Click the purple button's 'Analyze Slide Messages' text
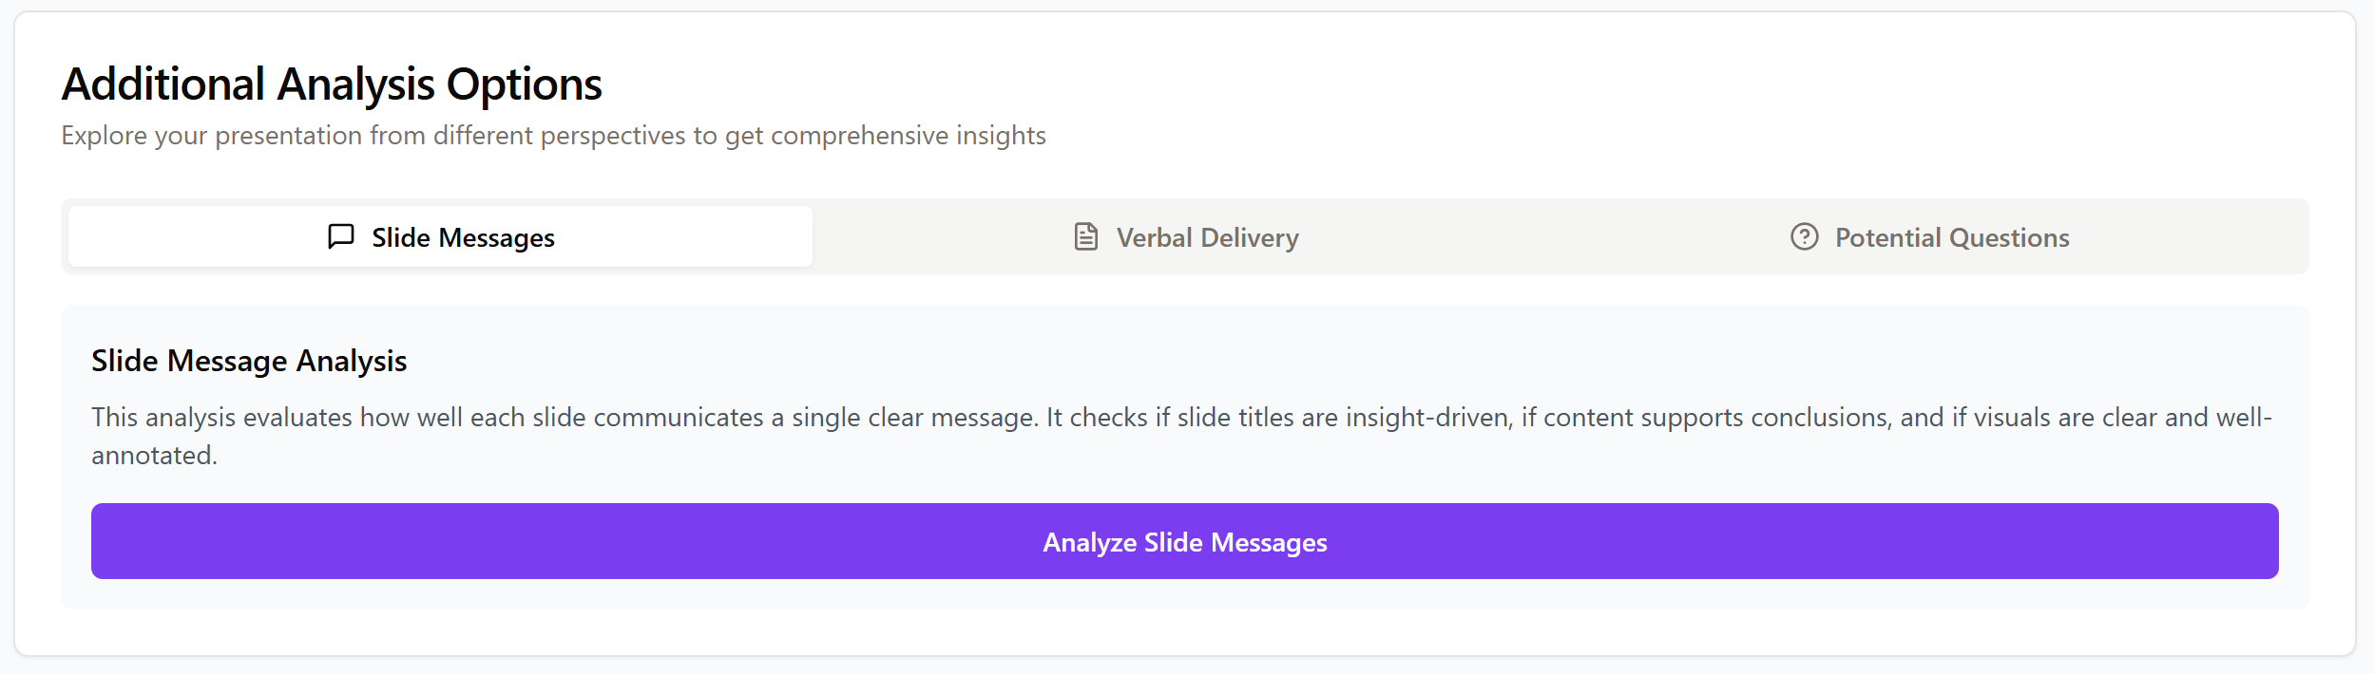Viewport: 2374px width, 674px height. tap(1185, 542)
